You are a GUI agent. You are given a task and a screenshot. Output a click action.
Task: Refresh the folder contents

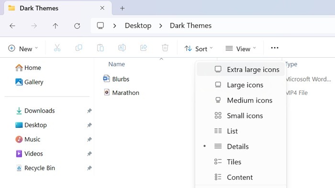[77, 26]
